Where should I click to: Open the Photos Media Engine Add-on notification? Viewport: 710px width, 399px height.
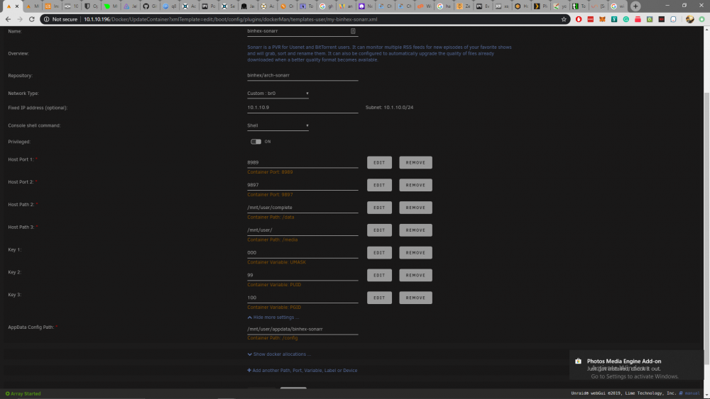[636, 365]
